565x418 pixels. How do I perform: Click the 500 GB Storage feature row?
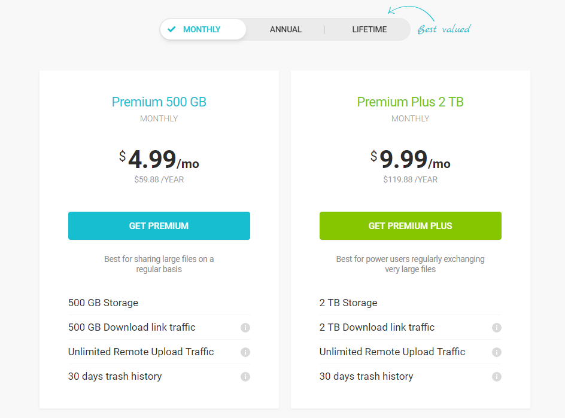104,303
